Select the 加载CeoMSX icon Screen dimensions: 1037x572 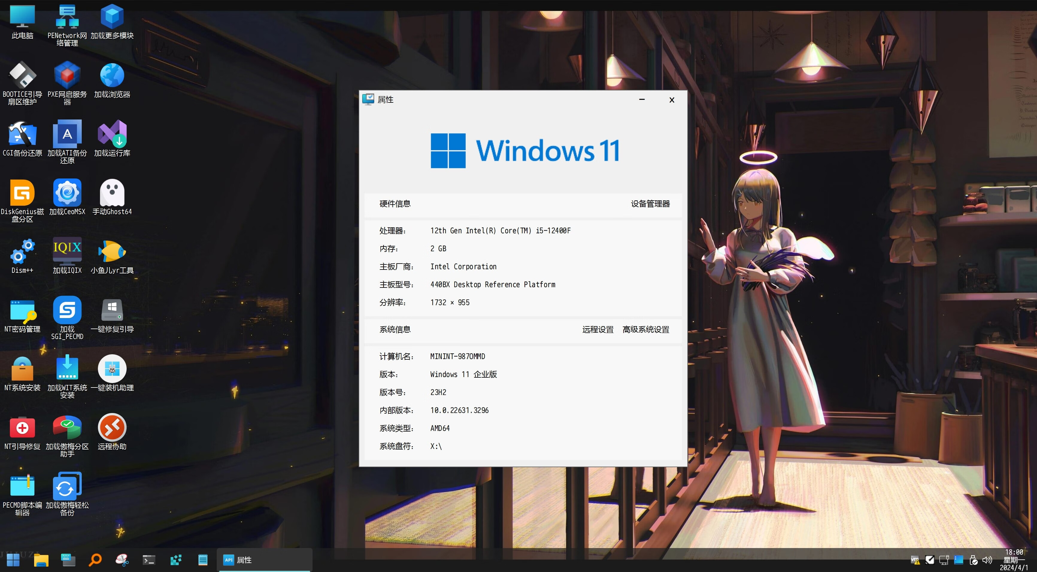tap(67, 198)
